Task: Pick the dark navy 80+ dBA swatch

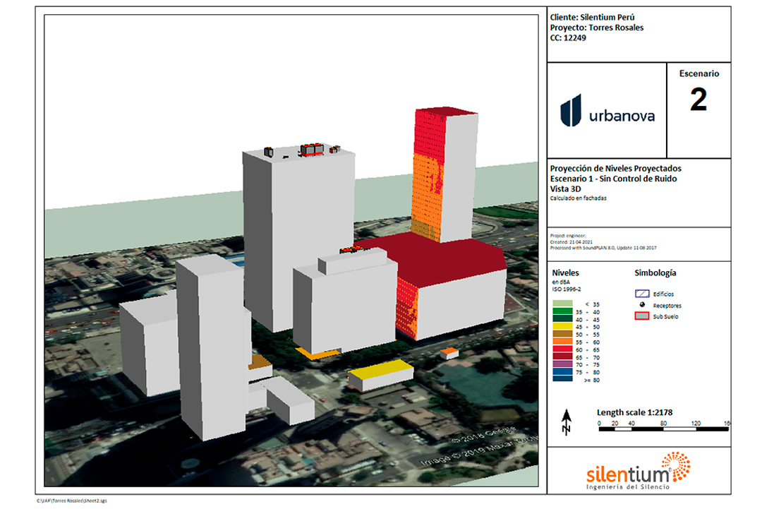Action: click(x=562, y=379)
